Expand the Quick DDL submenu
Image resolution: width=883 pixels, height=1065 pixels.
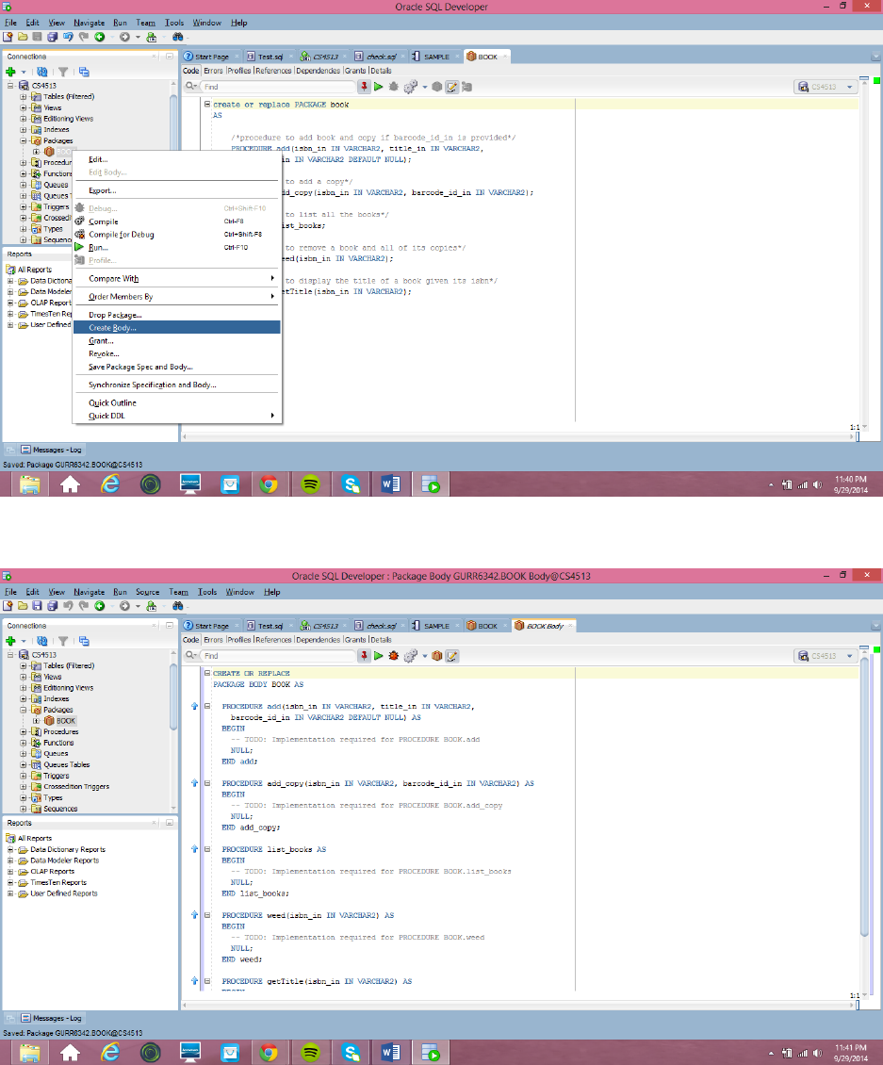coord(176,416)
